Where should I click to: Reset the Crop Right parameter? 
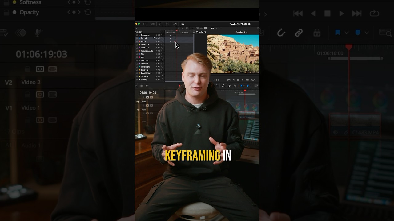163,67
